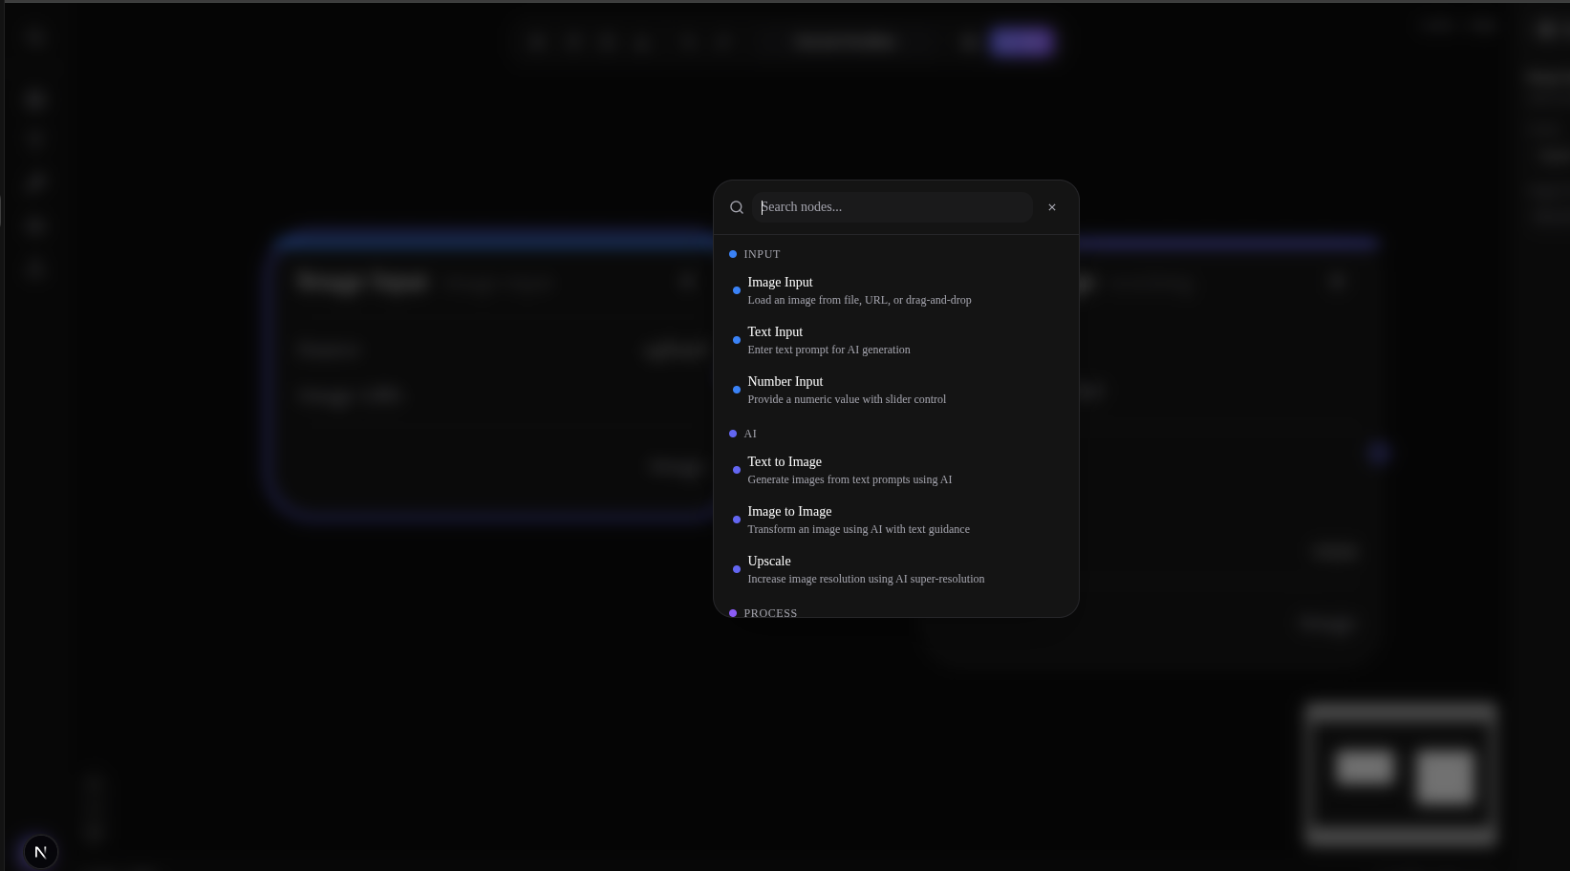This screenshot has height=871, width=1570.
Task: Collapse the INPUT category header
Action: 762,254
